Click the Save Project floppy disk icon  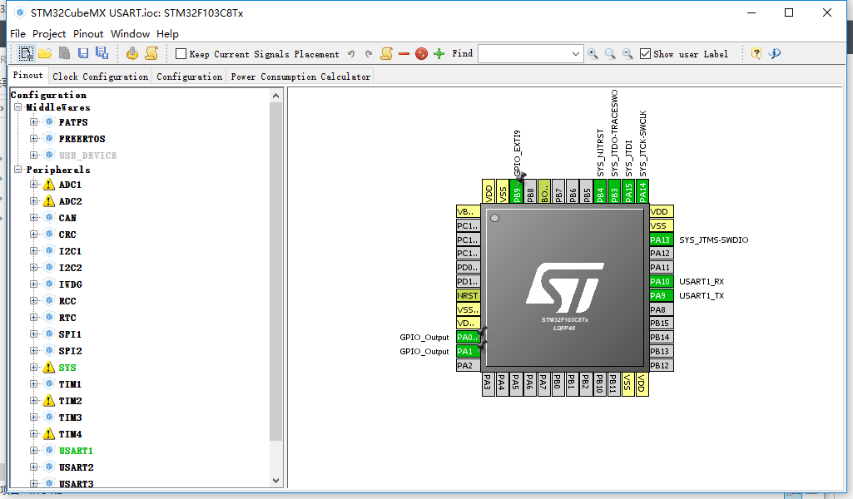(x=83, y=53)
